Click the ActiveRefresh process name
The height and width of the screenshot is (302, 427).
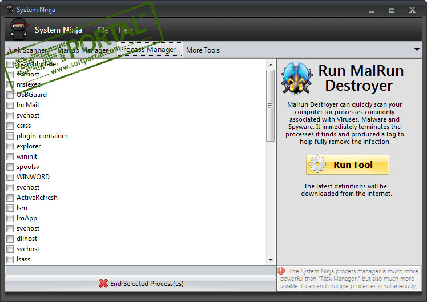37,198
